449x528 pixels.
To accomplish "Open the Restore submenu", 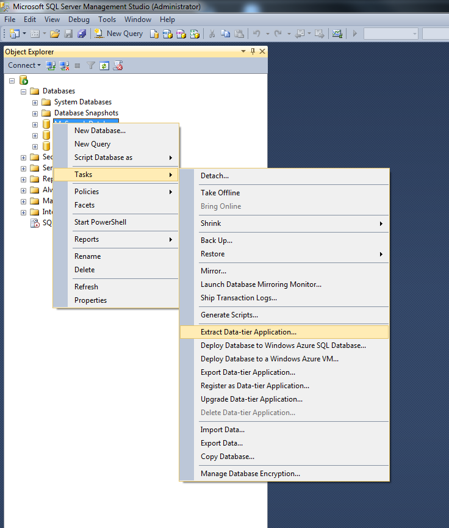I will tap(284, 254).
